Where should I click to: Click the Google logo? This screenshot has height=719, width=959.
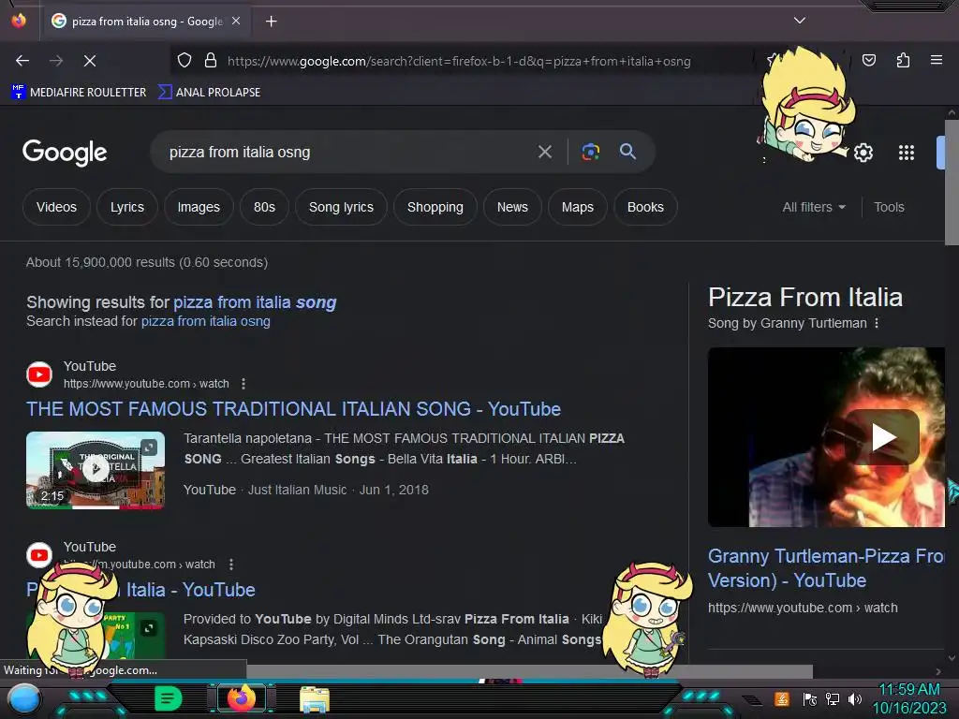(x=65, y=153)
